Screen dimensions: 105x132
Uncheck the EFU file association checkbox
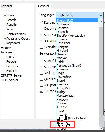41,91
